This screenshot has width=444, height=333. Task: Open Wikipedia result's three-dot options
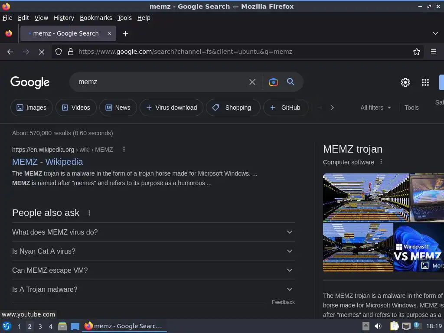coord(124,150)
